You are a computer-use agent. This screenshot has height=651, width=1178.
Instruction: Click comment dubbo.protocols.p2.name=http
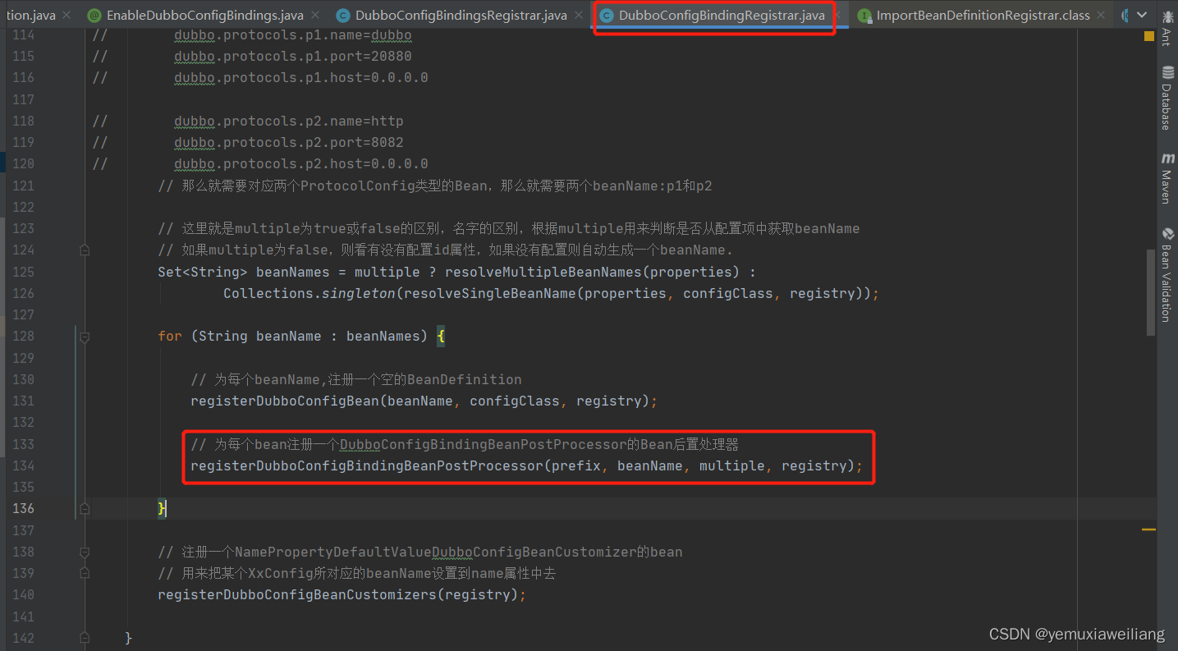(x=288, y=121)
